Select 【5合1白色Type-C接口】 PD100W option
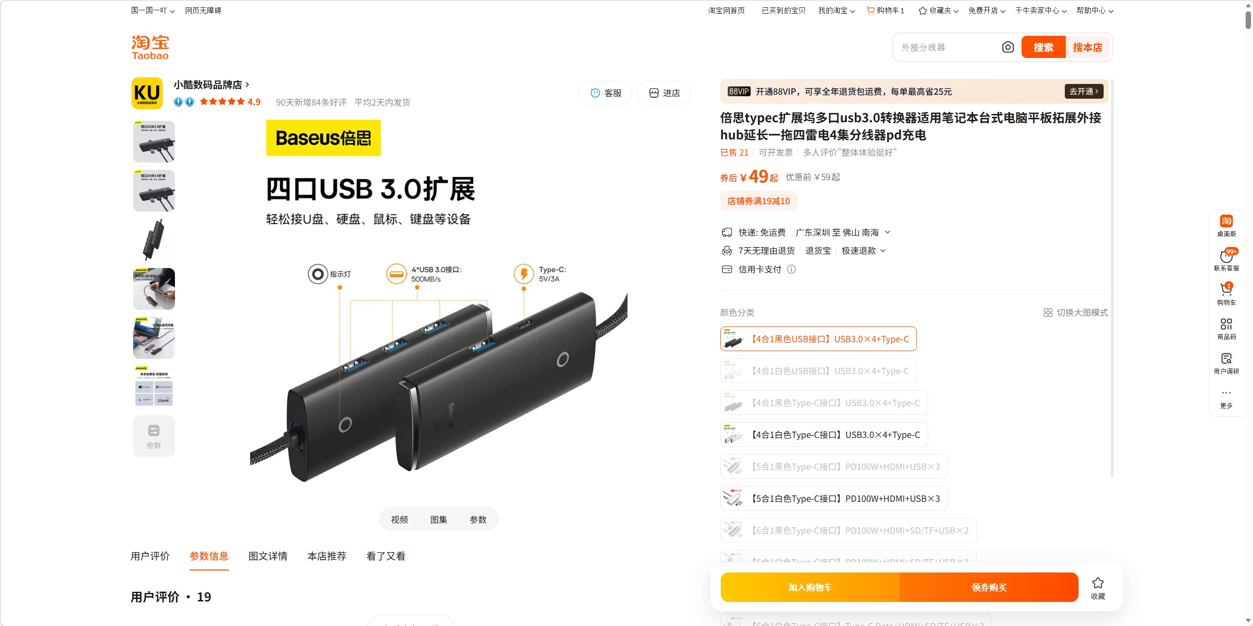The height and width of the screenshot is (626, 1253). [x=834, y=498]
